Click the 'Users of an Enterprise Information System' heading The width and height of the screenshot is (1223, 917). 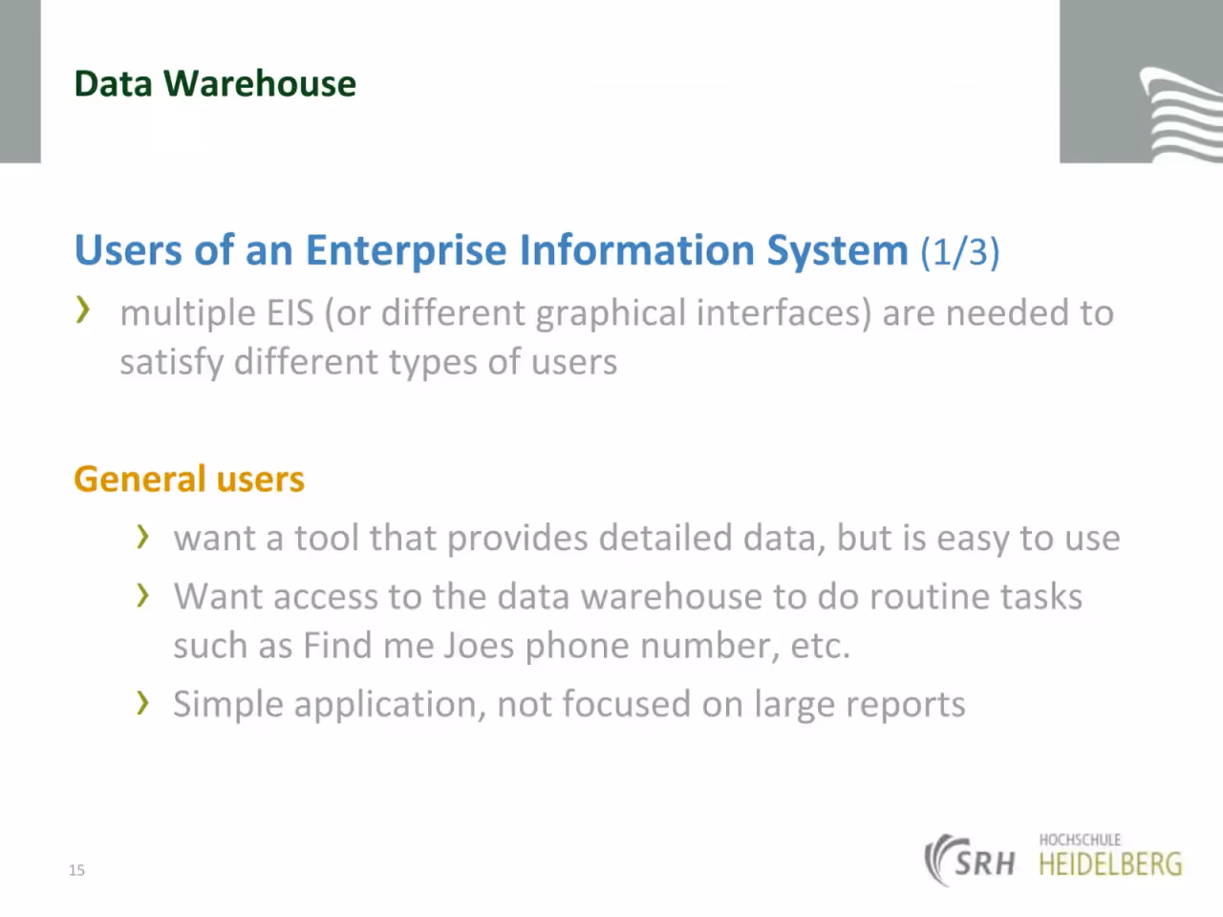tap(491, 249)
